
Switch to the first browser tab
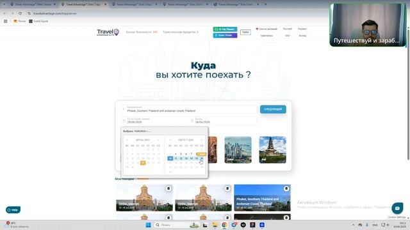(33, 4)
